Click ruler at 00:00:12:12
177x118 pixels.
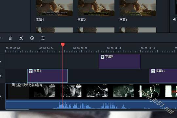(114, 48)
